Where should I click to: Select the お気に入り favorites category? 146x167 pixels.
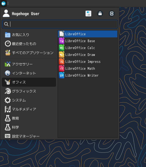pyautogui.click(x=29, y=35)
